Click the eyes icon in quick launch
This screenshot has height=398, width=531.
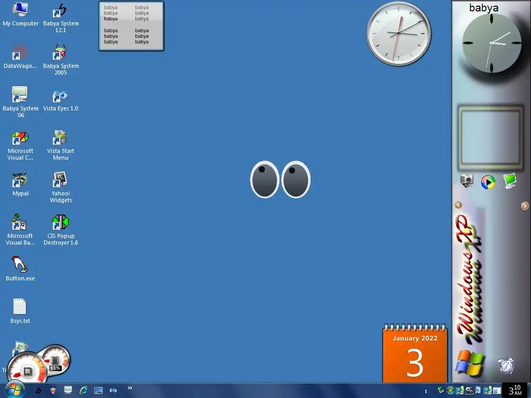tap(113, 391)
